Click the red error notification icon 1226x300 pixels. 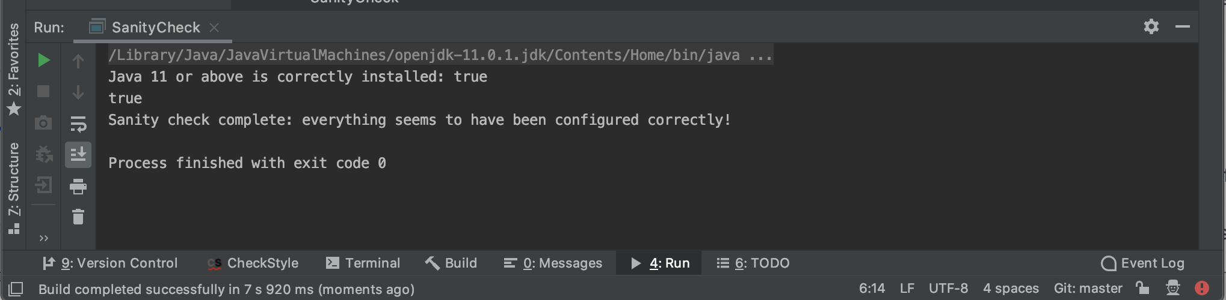coord(1202,289)
